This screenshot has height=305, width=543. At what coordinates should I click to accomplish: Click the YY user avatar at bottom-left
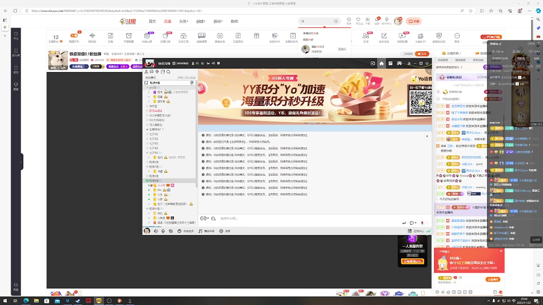147,231
